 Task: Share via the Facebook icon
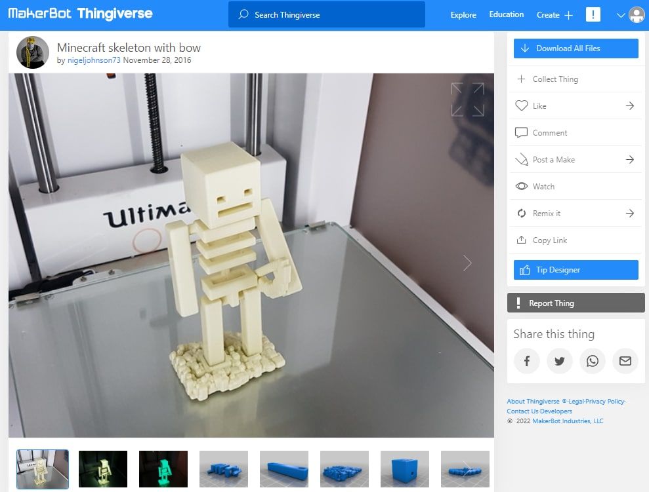[x=526, y=361]
